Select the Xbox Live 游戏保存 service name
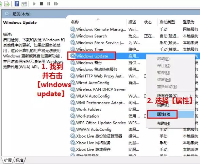 click(93, 149)
